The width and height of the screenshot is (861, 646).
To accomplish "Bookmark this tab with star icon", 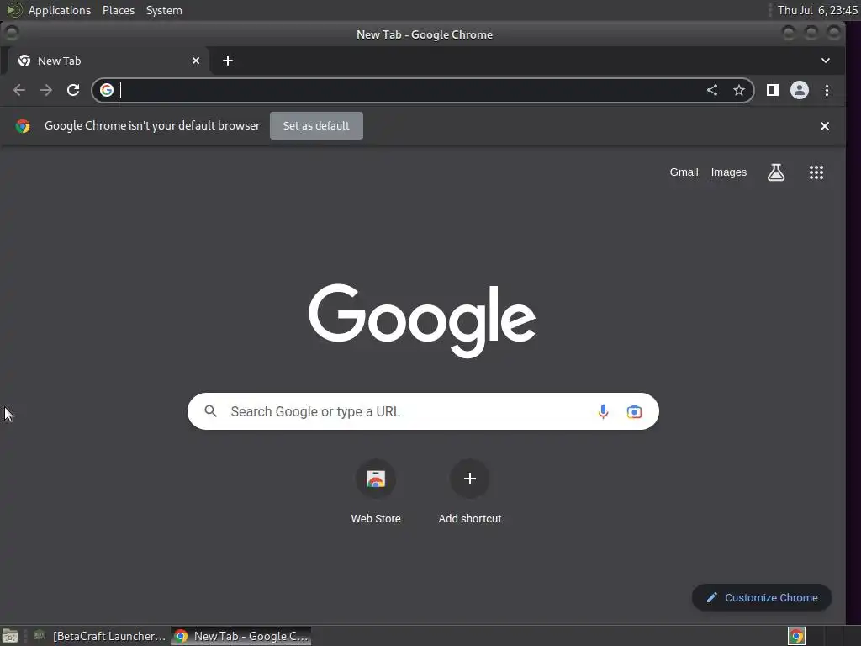I will pyautogui.click(x=739, y=90).
